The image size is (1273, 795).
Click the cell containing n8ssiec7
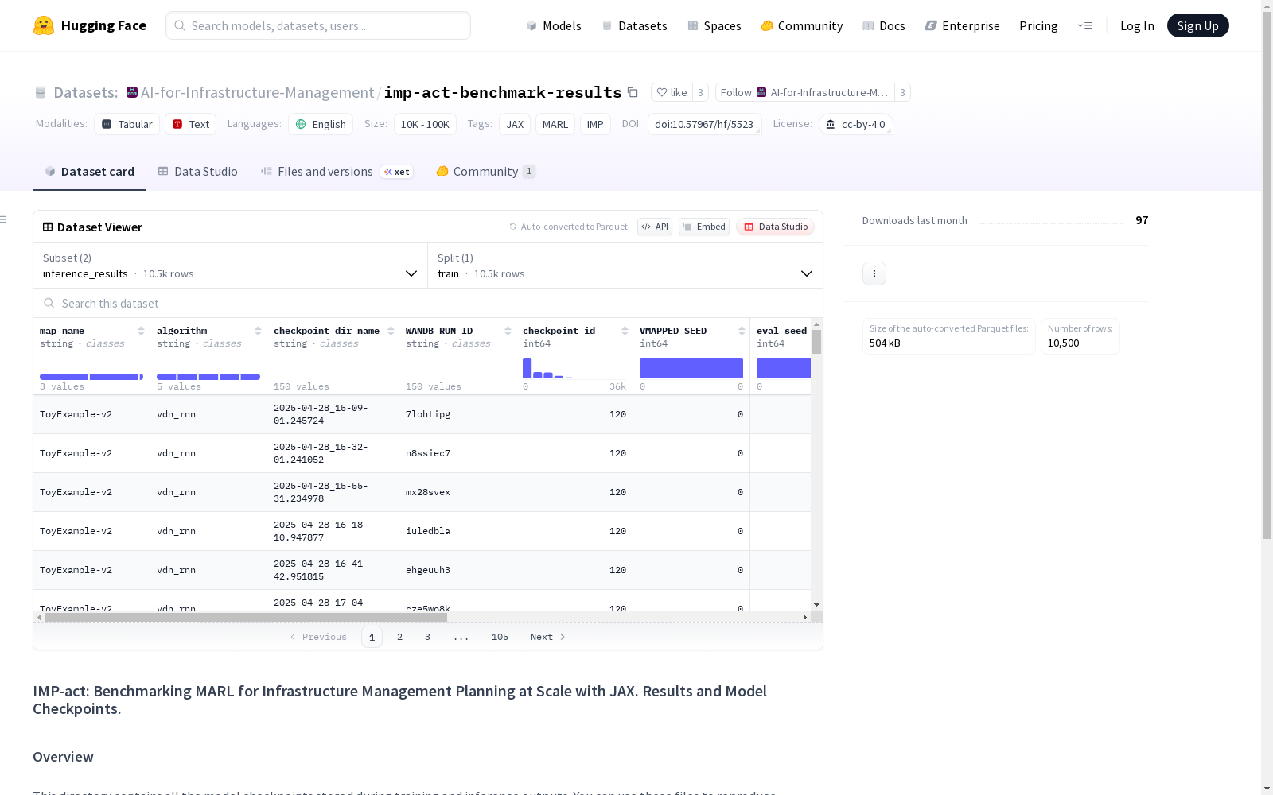(x=457, y=453)
